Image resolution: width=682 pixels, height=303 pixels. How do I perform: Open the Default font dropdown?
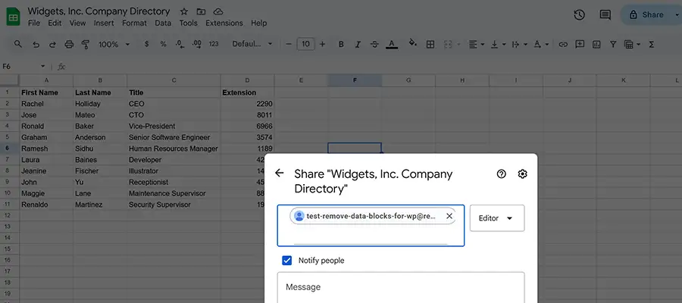click(x=252, y=44)
